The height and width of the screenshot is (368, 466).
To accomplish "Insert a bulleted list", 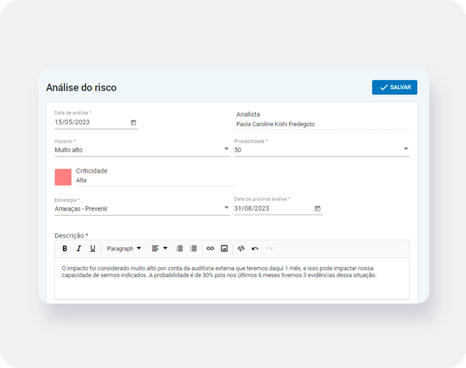I will (x=193, y=249).
